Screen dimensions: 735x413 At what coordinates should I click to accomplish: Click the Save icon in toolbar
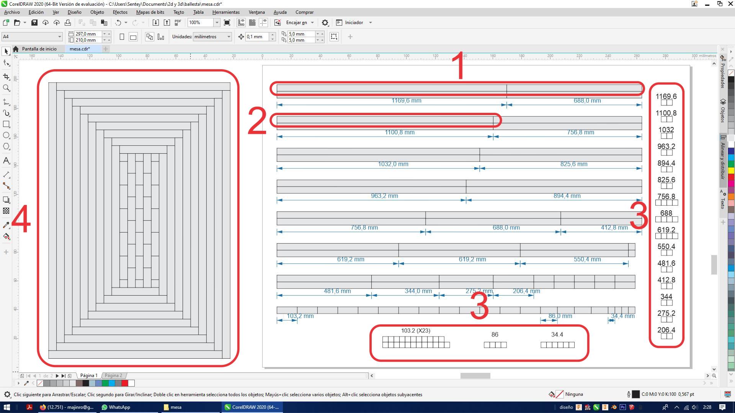(x=34, y=23)
